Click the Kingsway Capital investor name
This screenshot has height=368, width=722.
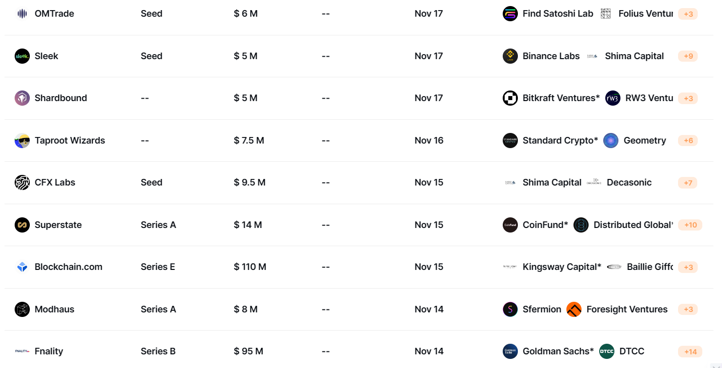(x=562, y=267)
